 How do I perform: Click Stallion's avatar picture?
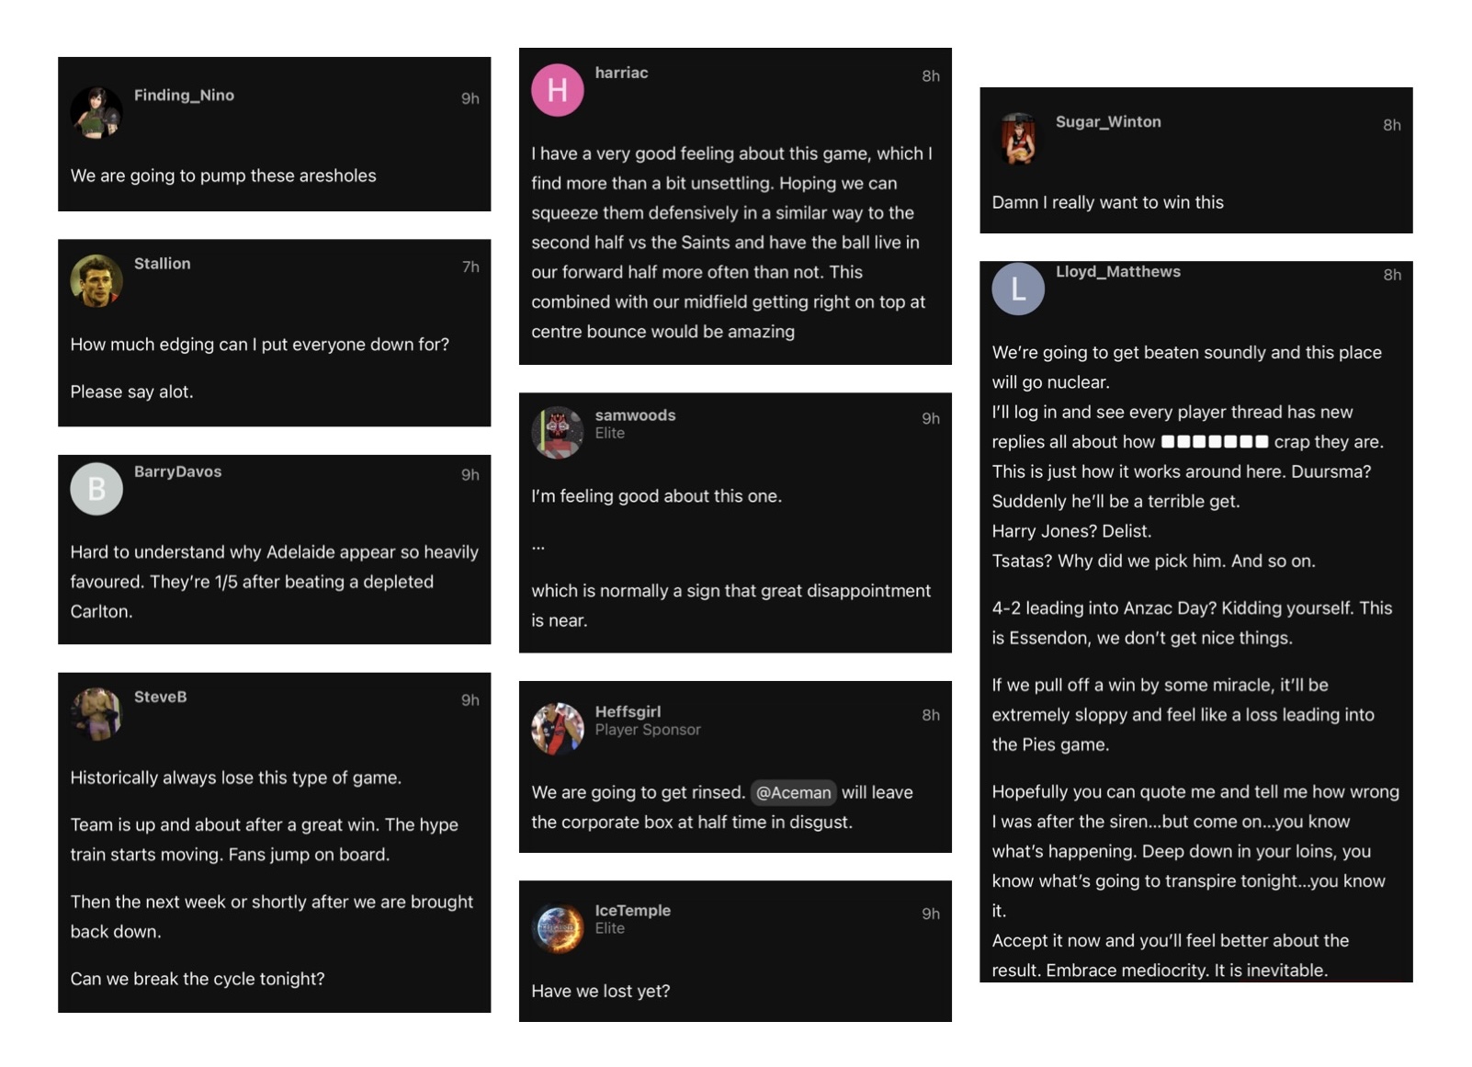point(96,281)
